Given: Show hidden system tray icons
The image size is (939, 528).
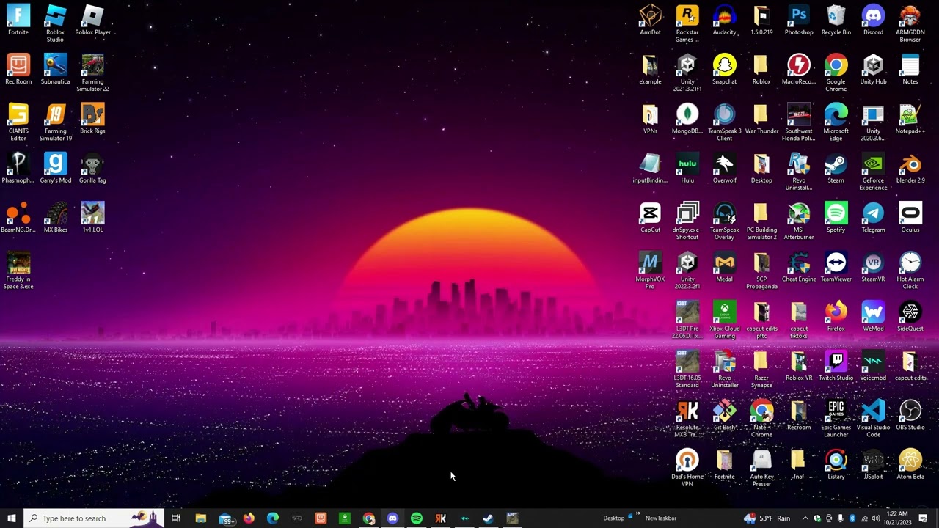Looking at the screenshot, I should 805,518.
